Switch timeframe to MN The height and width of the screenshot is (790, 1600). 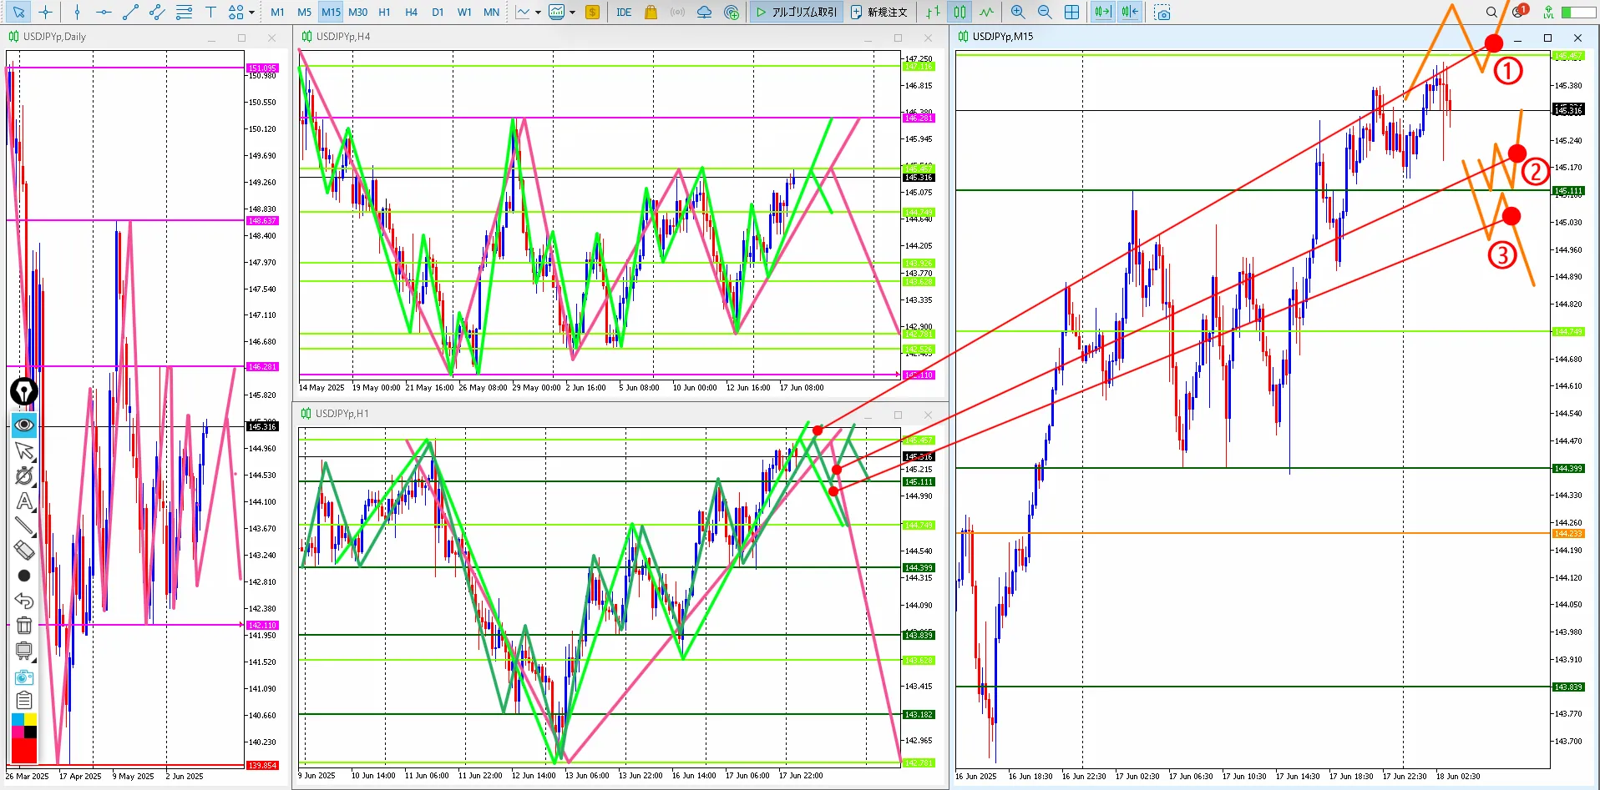coord(492,12)
